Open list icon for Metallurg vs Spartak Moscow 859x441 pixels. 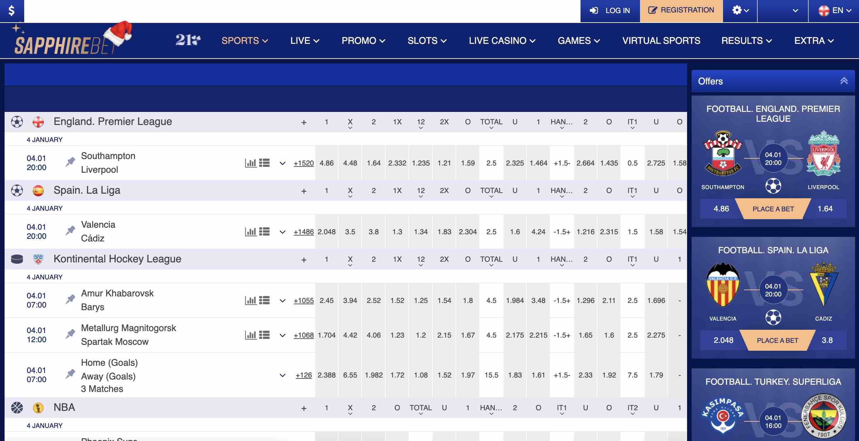264,335
